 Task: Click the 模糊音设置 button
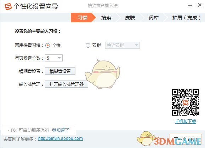[60, 71]
